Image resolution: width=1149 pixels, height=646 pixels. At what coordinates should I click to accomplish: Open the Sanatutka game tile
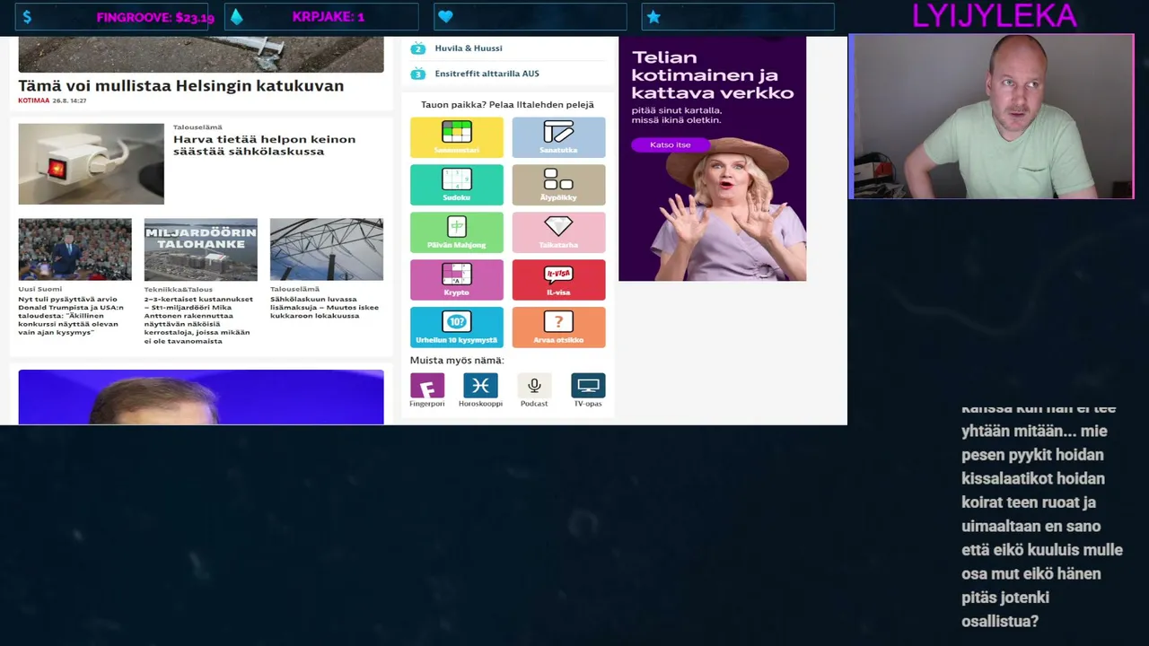(558, 137)
